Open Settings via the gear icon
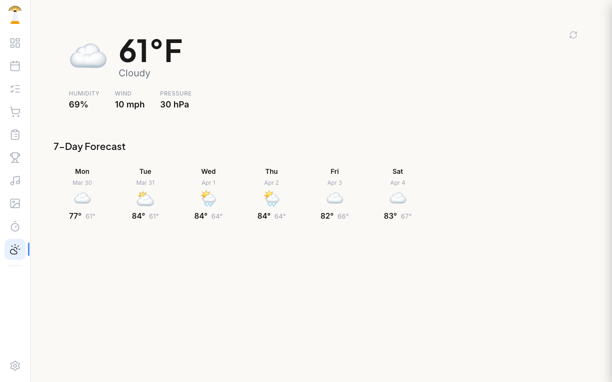 [15, 366]
